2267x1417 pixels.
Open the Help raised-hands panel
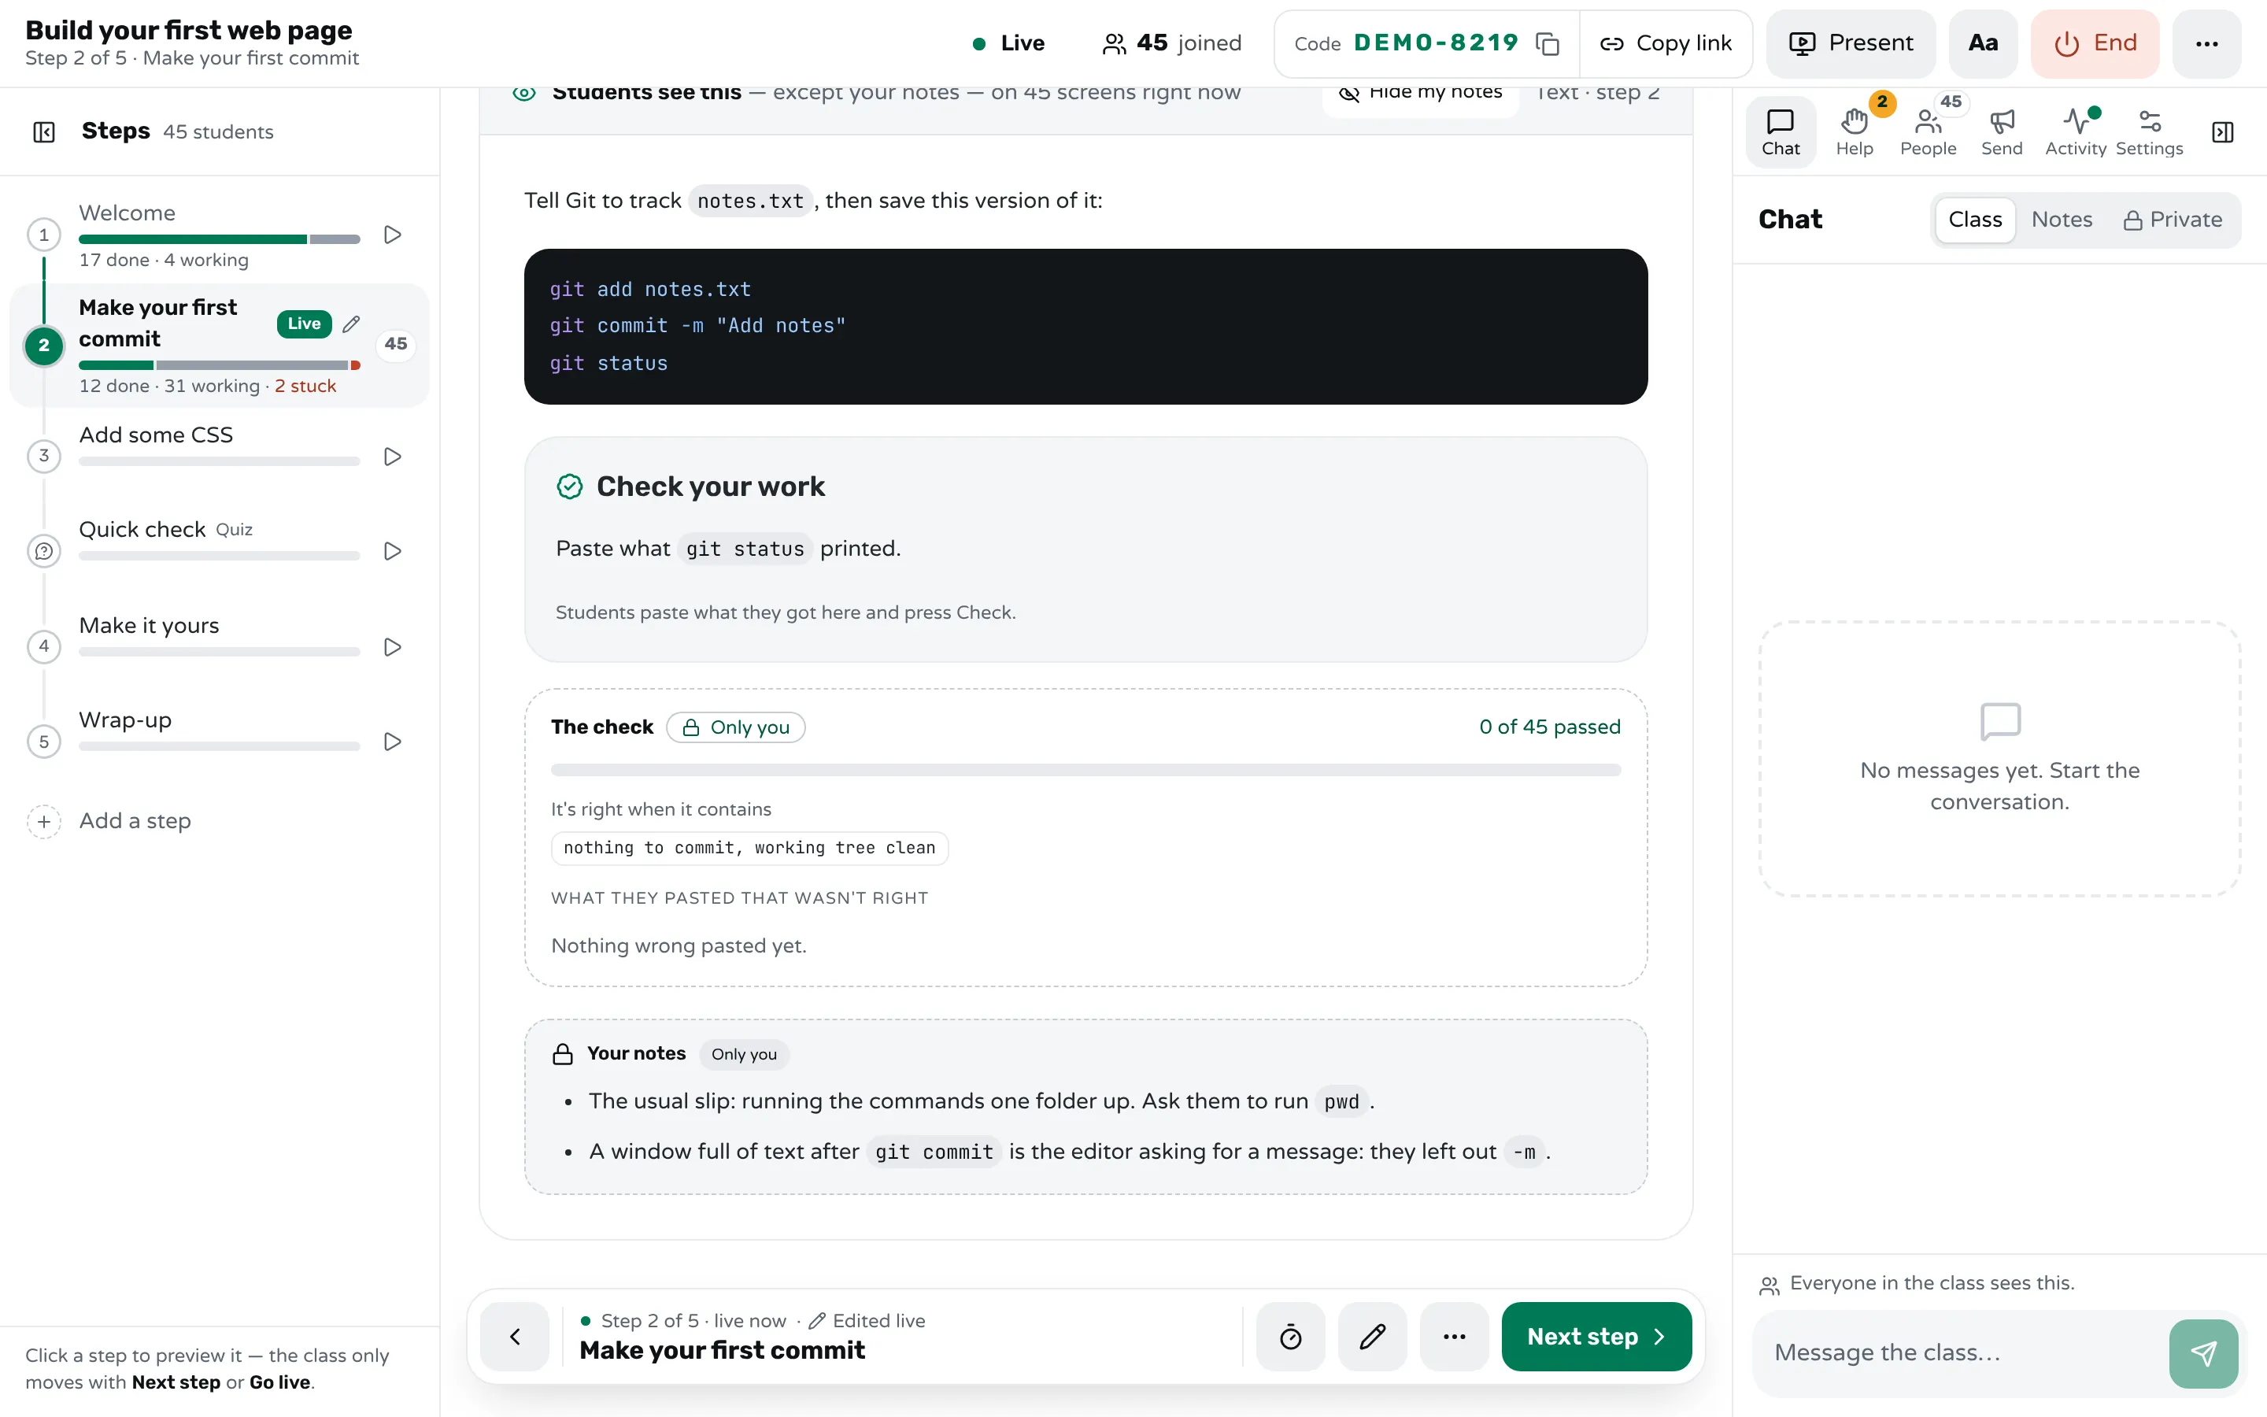click(1854, 132)
